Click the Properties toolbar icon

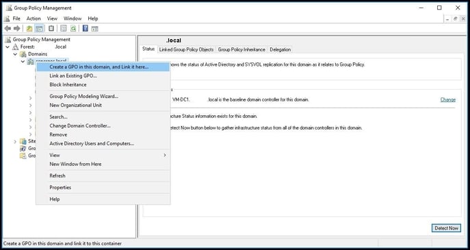point(64,29)
